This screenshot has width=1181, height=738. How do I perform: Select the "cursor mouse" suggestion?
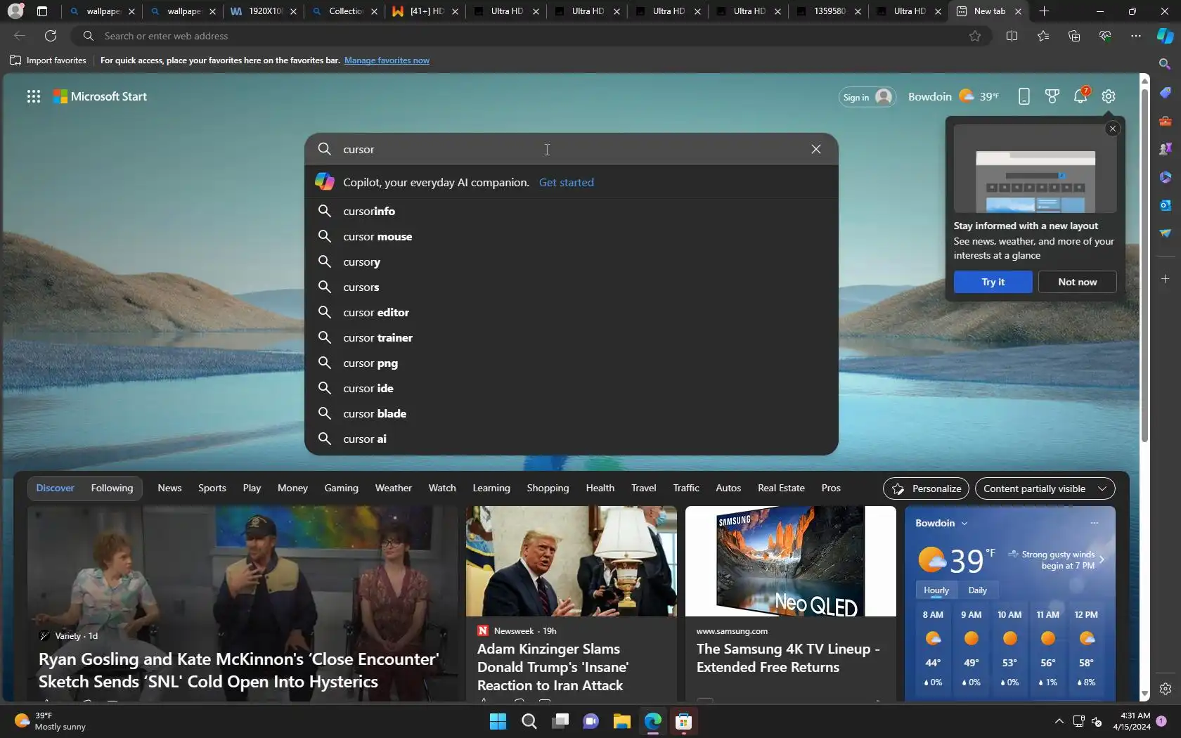point(571,236)
